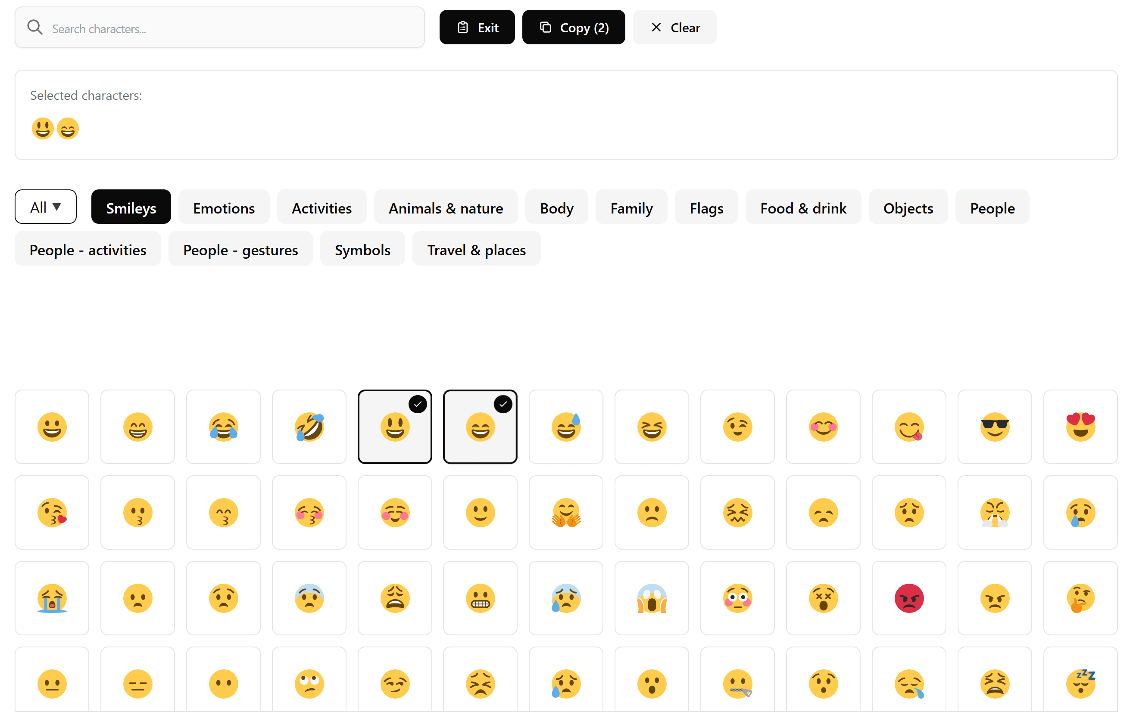Clear all selected characters
Viewport: 1133px width, 721px height.
pos(674,27)
